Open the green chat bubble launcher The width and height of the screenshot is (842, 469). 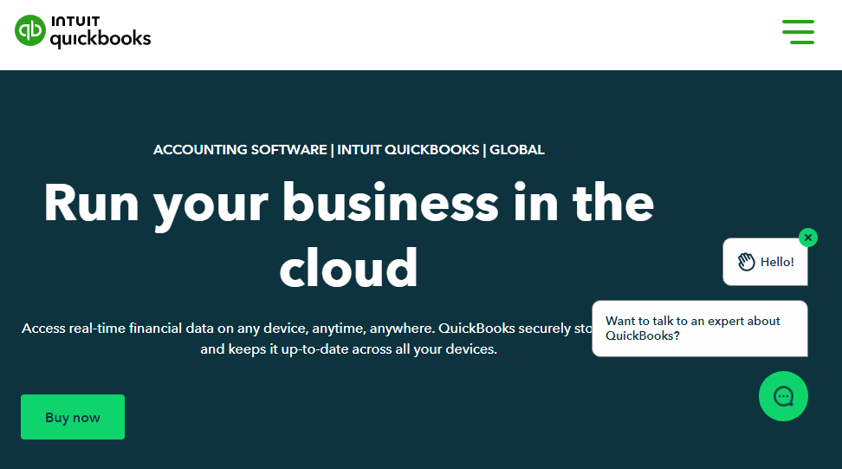783,396
